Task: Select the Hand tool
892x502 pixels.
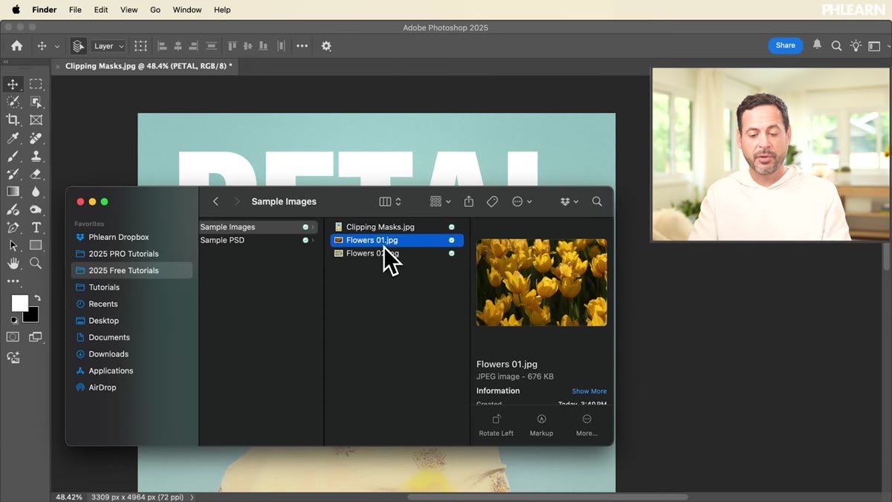Action: click(x=13, y=263)
